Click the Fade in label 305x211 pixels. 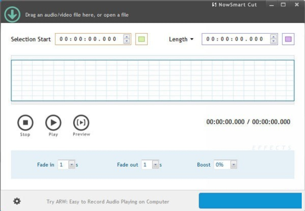click(46, 165)
